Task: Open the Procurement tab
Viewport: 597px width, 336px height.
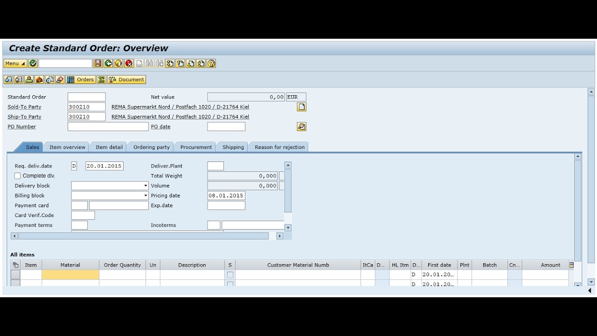Action: point(196,147)
